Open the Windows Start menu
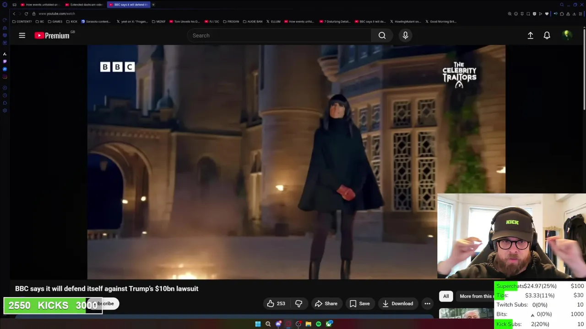Viewport: 586px width, 329px height. tap(258, 324)
